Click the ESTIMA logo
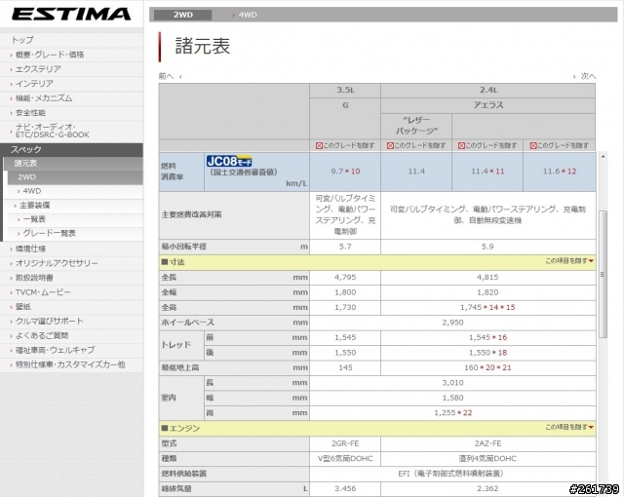Viewport: 624px width, 497px height. pos(71,14)
